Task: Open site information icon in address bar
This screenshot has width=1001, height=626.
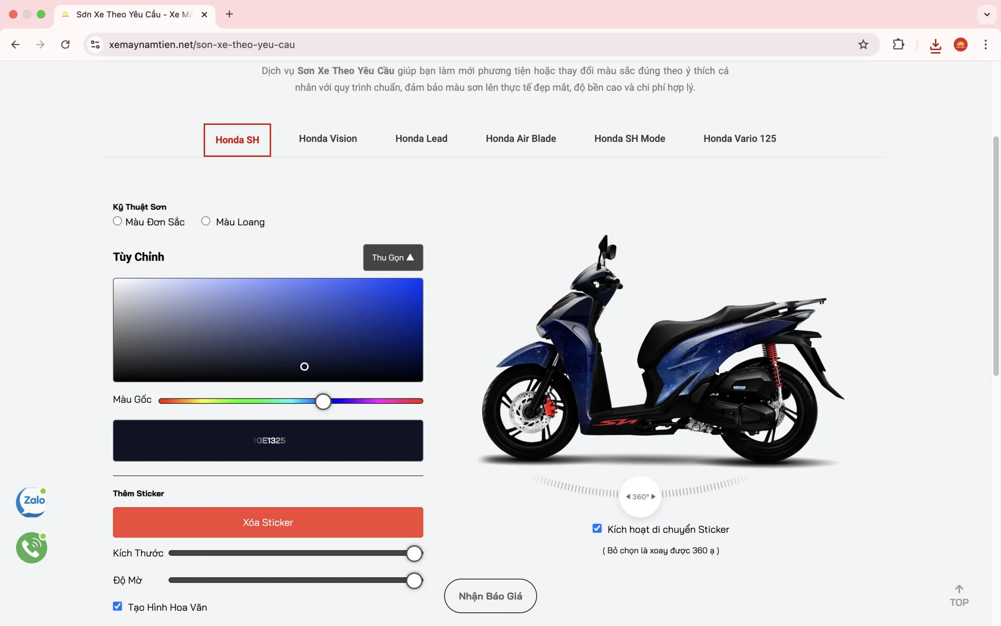Action: click(x=95, y=44)
